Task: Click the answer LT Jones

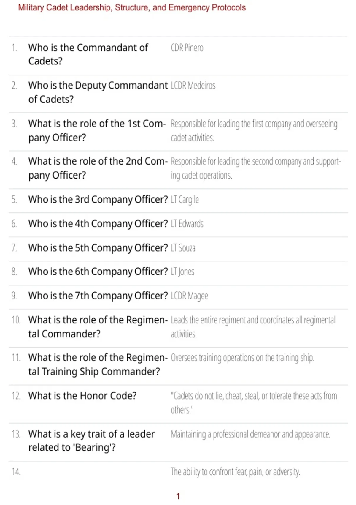Action: tap(182, 272)
